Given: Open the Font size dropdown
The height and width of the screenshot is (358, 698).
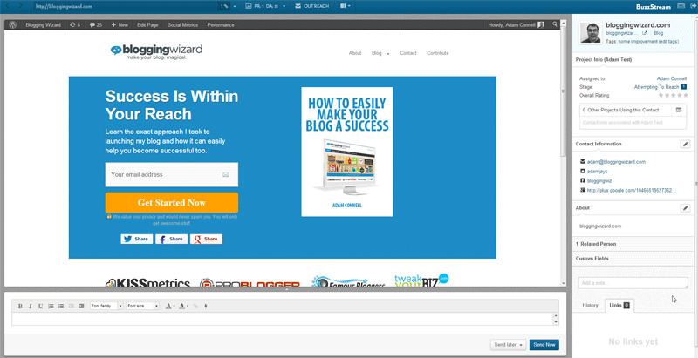Looking at the screenshot, I should pyautogui.click(x=142, y=306).
